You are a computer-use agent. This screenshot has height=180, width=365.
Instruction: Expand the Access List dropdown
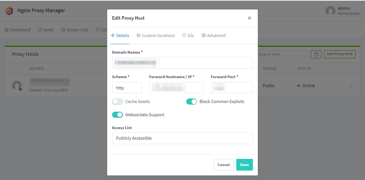[x=182, y=138]
